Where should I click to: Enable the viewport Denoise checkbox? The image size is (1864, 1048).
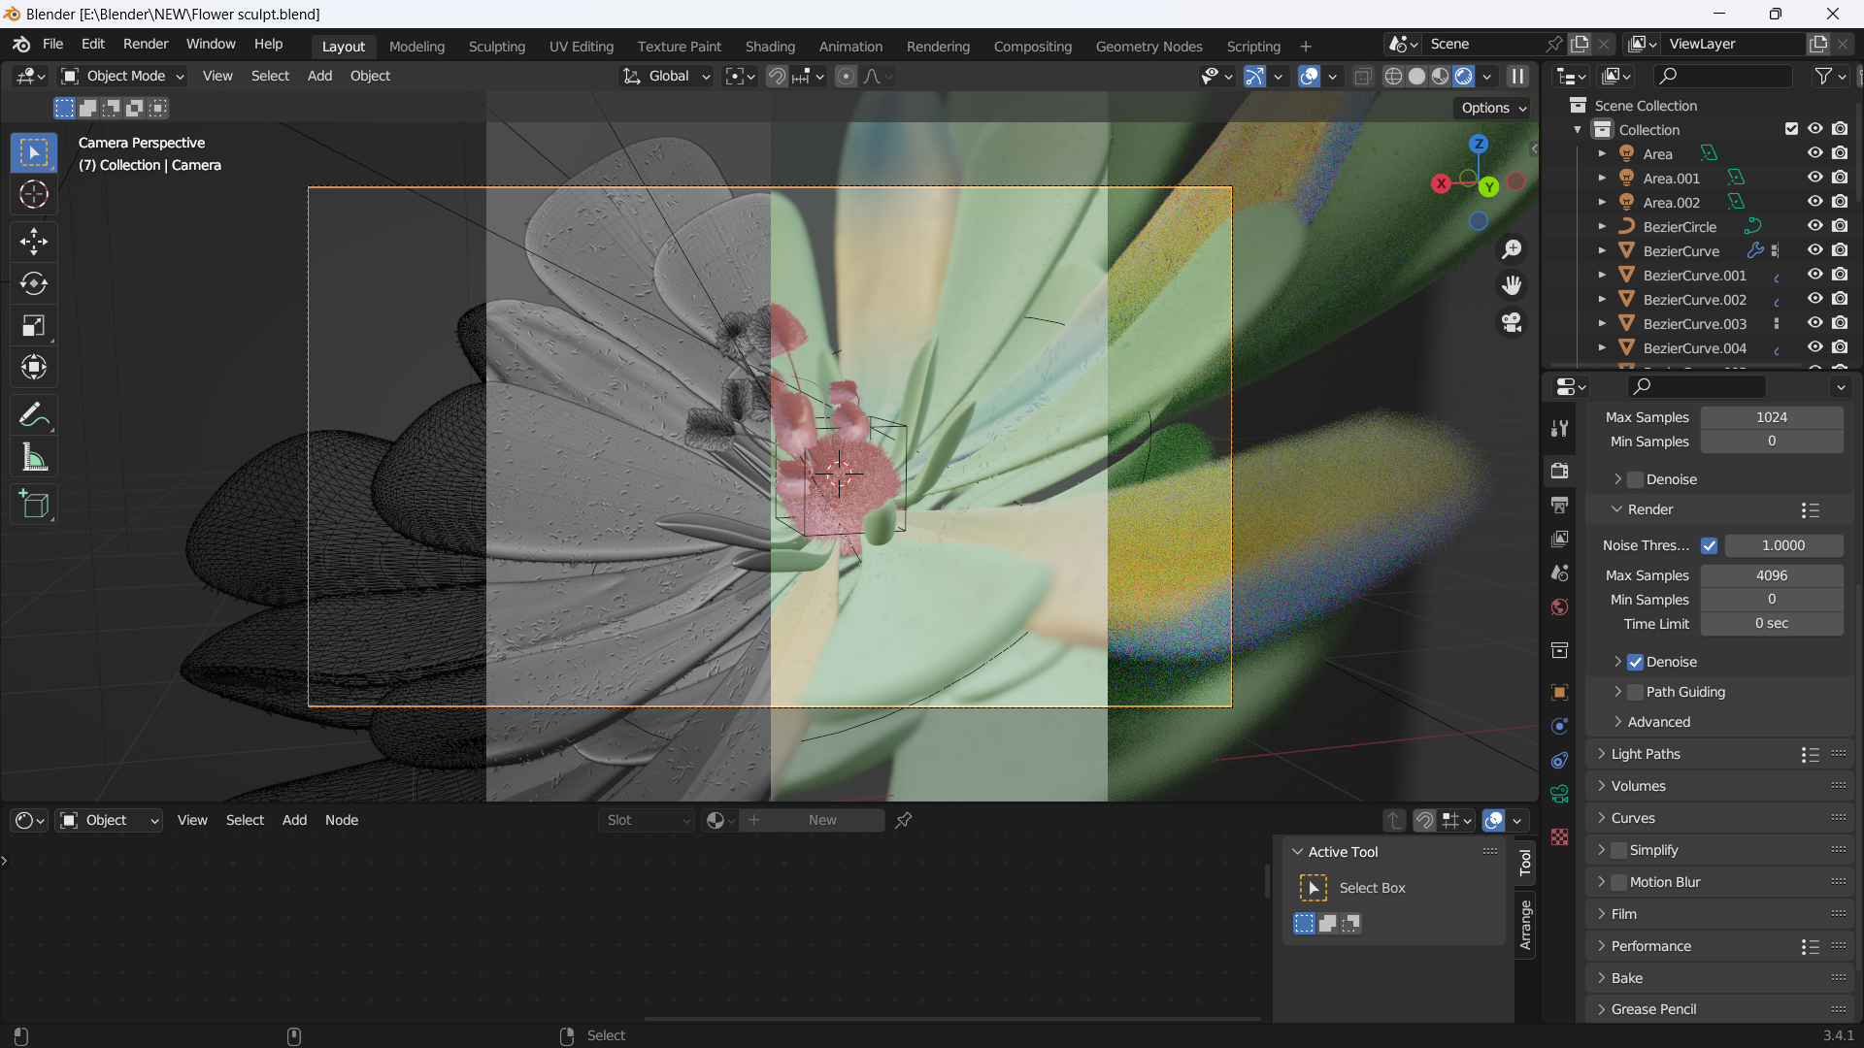tap(1635, 479)
